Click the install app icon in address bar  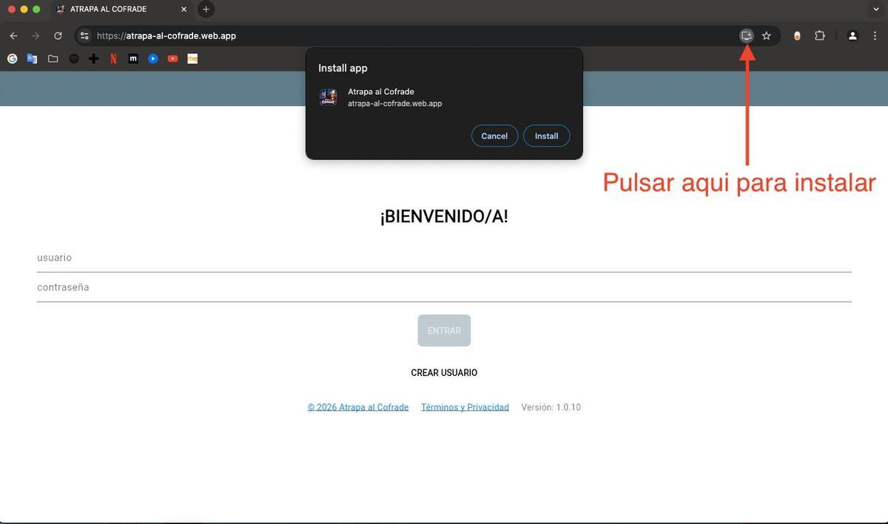point(746,35)
